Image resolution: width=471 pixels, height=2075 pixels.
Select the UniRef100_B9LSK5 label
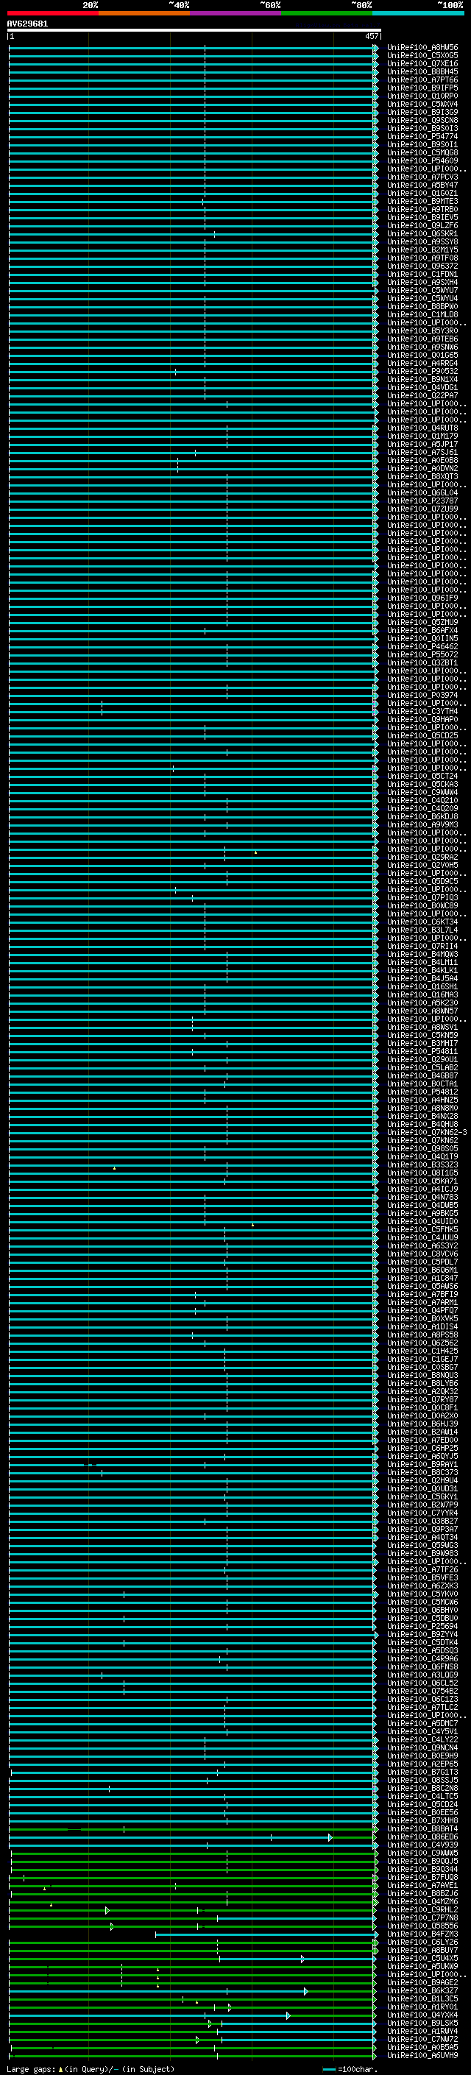tap(422, 2023)
